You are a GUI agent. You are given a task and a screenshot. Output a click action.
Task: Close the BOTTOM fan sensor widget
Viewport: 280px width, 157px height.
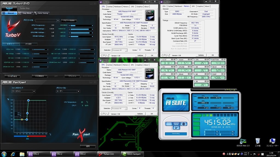[x=225, y=59]
